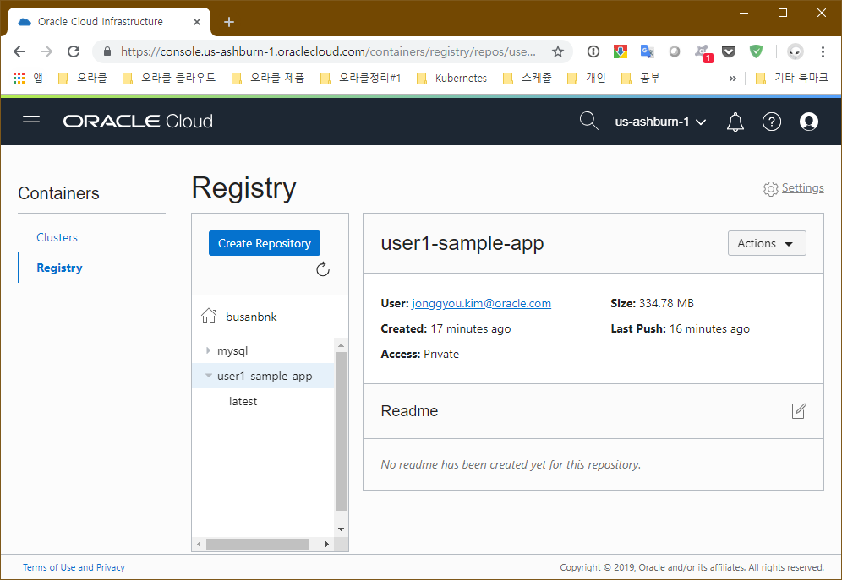Select the latest image tag
Image resolution: width=842 pixels, height=580 pixels.
coord(243,401)
